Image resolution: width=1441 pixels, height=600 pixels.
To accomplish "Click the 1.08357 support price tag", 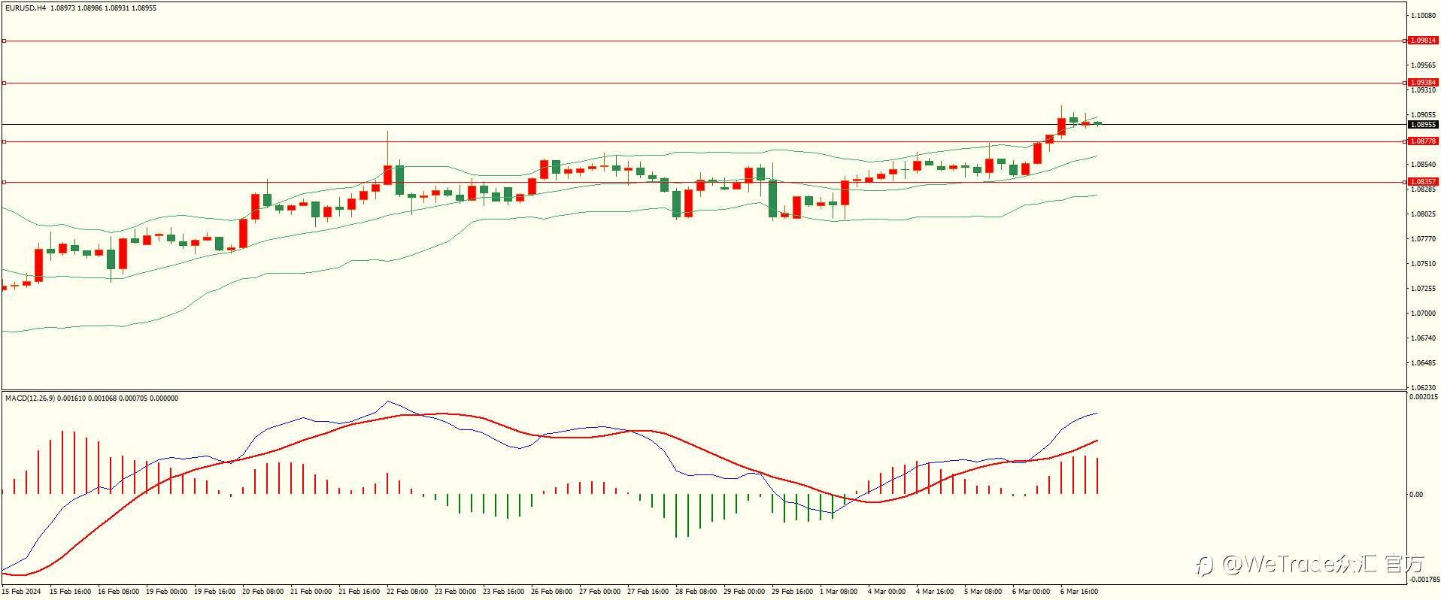I will 1422,182.
